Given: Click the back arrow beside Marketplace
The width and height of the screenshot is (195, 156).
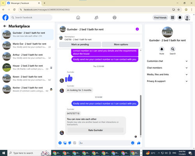Looking at the screenshot, I should (5, 26).
